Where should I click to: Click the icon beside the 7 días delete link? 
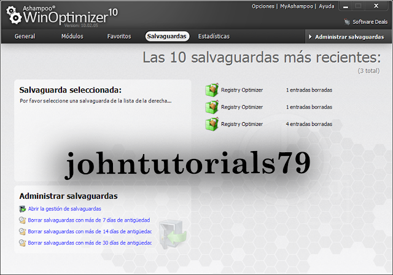point(22,220)
